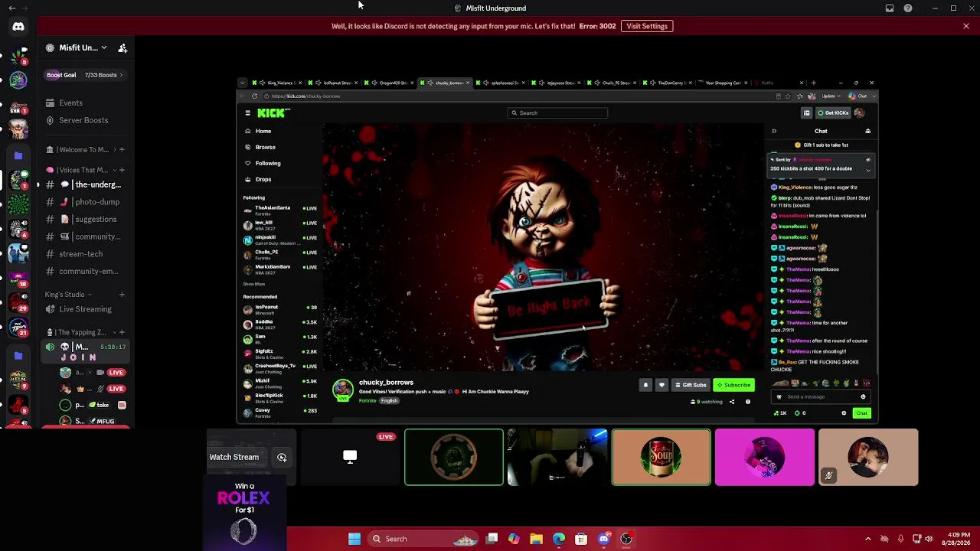Click the Send a message chat input
980x551 pixels.
(819, 397)
